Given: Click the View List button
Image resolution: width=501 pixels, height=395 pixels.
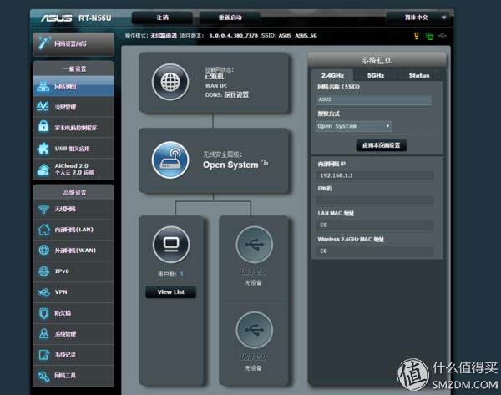Looking at the screenshot, I should (170, 291).
